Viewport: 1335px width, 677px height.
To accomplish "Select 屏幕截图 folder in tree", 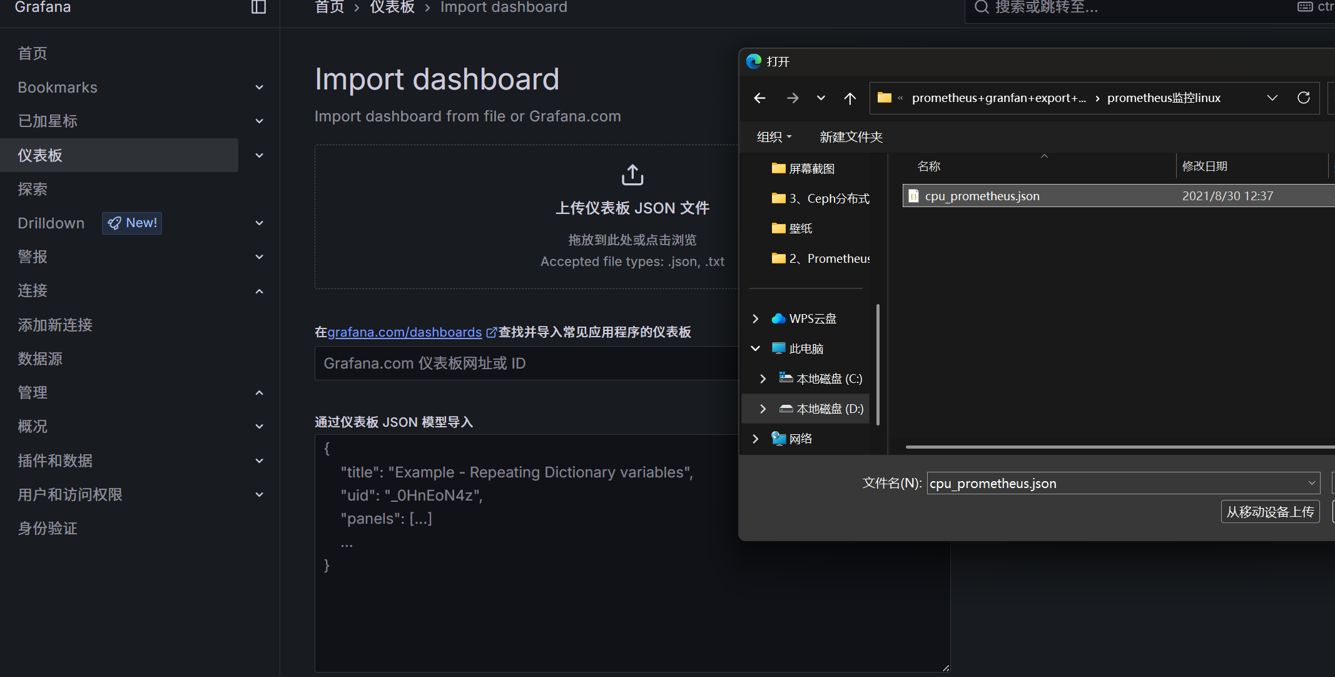I will pyautogui.click(x=811, y=168).
